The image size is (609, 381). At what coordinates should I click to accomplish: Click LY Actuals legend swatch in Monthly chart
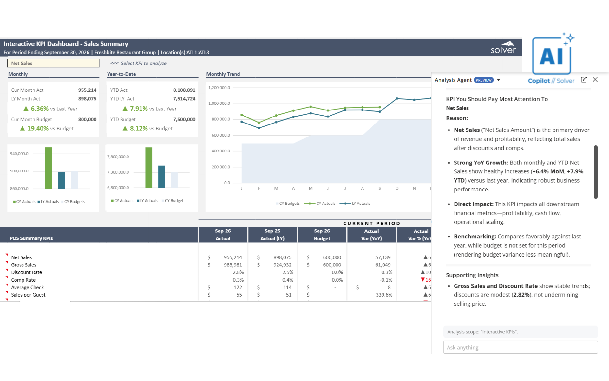tap(39, 202)
